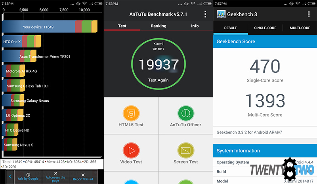
Task: Tap silent mode icon in AnTuTu status bar
Action: [186, 4]
